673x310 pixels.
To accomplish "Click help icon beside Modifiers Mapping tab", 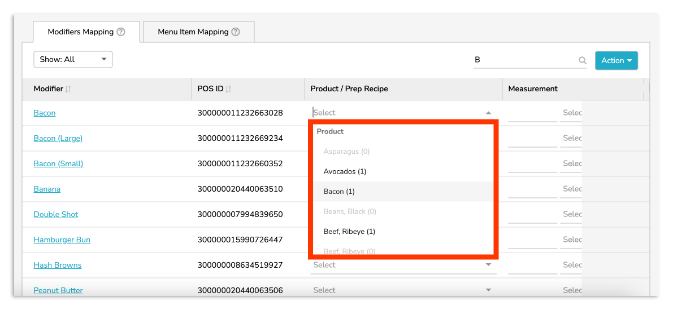I will coord(121,32).
